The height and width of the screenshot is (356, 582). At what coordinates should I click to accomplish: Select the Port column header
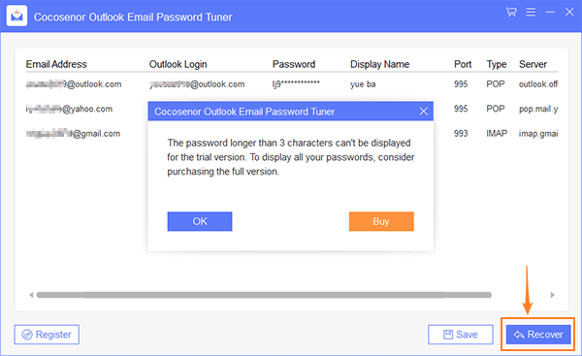coord(463,64)
